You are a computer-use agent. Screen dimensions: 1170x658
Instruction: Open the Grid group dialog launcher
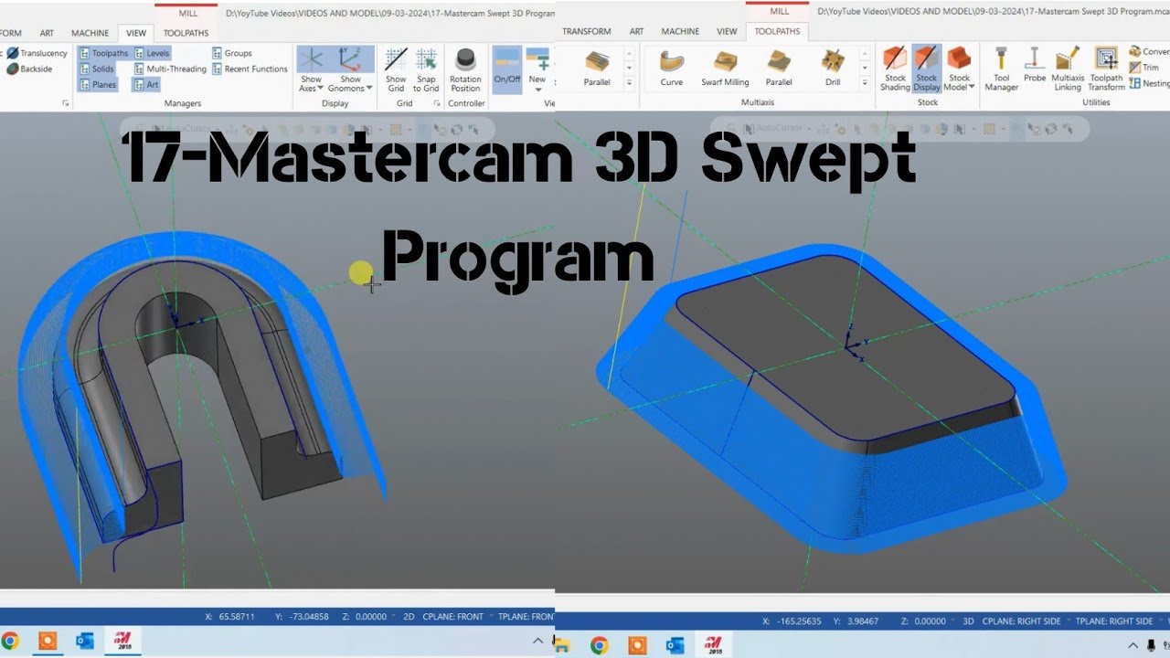pyautogui.click(x=436, y=103)
